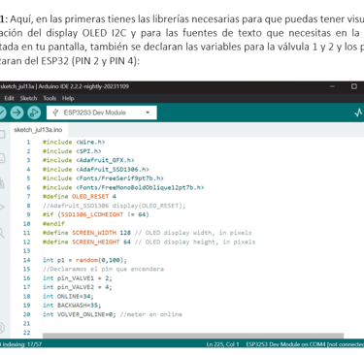Viewport: 364px width, 355px height.
Task: Click the Upload arrow button
Action: [17, 113]
